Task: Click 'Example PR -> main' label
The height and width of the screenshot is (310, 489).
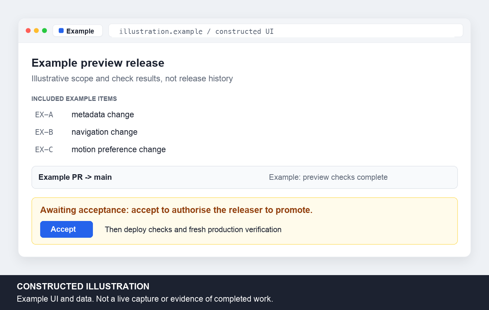Action: click(x=75, y=177)
